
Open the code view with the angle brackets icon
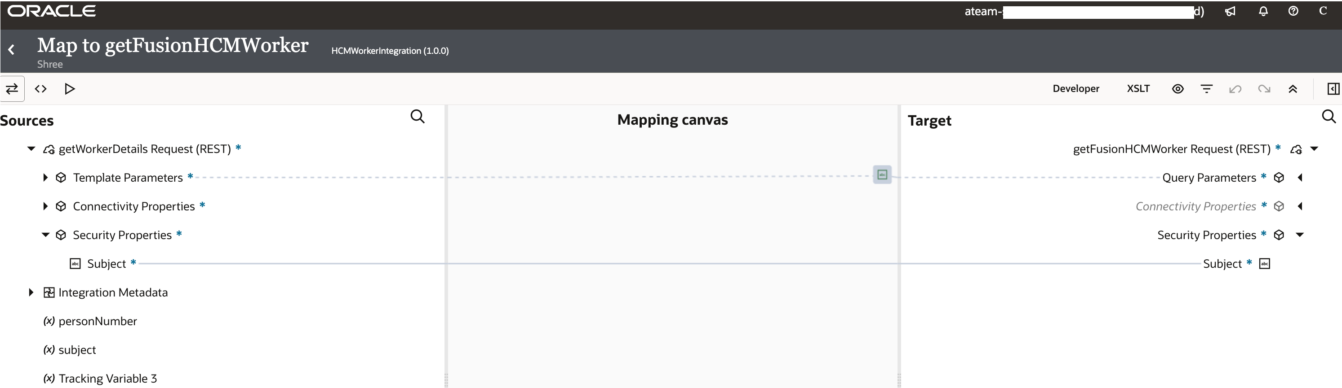point(40,88)
